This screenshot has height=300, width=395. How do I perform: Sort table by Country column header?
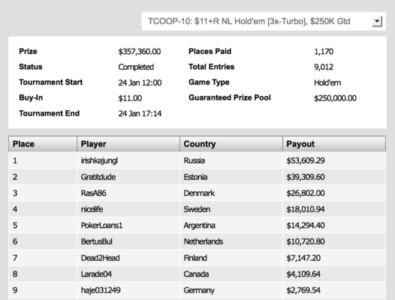(231, 144)
